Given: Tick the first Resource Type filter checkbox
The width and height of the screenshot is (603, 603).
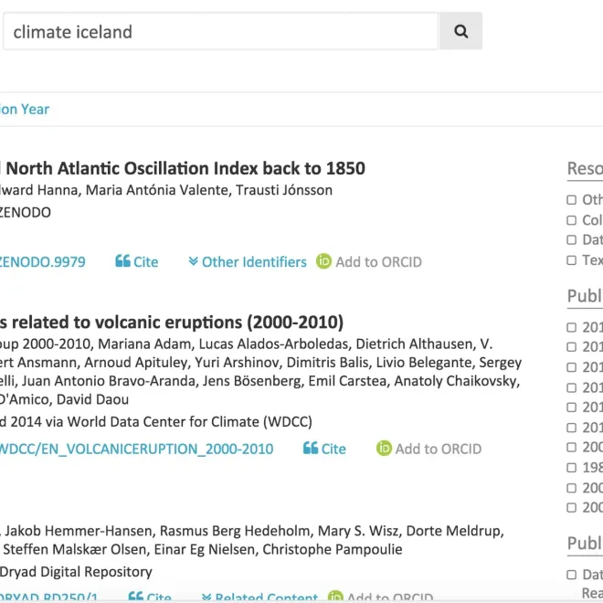Looking at the screenshot, I should point(572,200).
